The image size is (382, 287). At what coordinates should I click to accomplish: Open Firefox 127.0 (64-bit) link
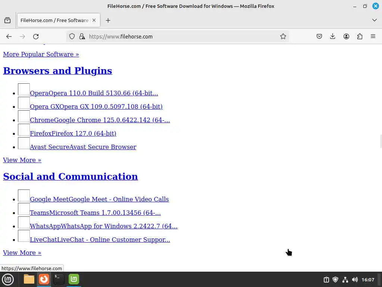tap(73, 133)
